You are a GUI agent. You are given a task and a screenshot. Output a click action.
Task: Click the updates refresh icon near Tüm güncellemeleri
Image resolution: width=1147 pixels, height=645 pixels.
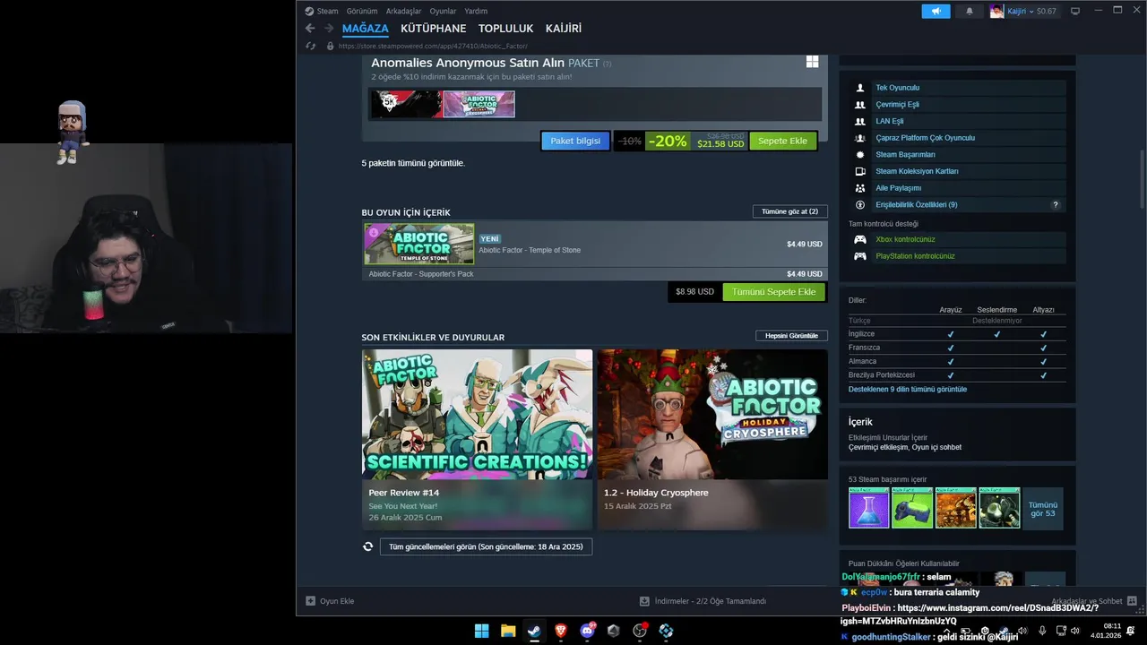click(x=367, y=546)
